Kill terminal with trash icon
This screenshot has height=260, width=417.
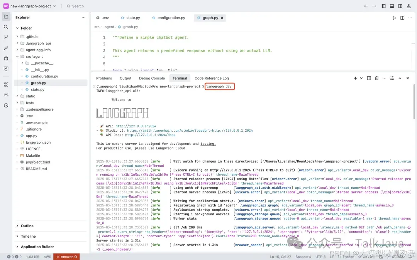[376, 78]
